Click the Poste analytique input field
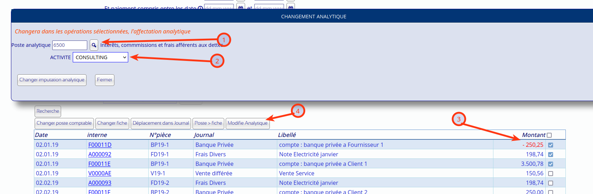Viewport: 593px width, 194px height. (x=70, y=45)
